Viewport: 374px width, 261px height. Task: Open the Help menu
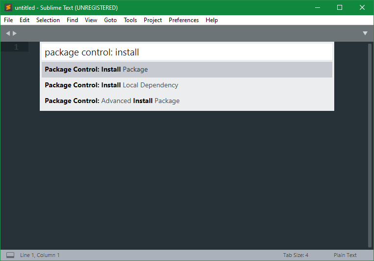pyautogui.click(x=212, y=20)
